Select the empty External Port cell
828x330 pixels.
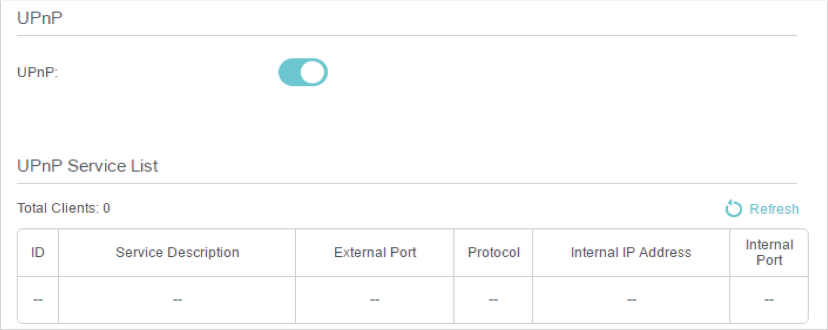375,300
